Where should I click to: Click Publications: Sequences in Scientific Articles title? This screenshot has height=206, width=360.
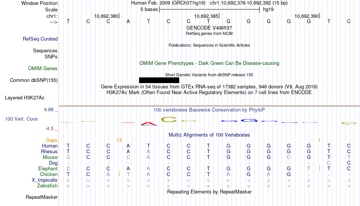click(x=209, y=45)
